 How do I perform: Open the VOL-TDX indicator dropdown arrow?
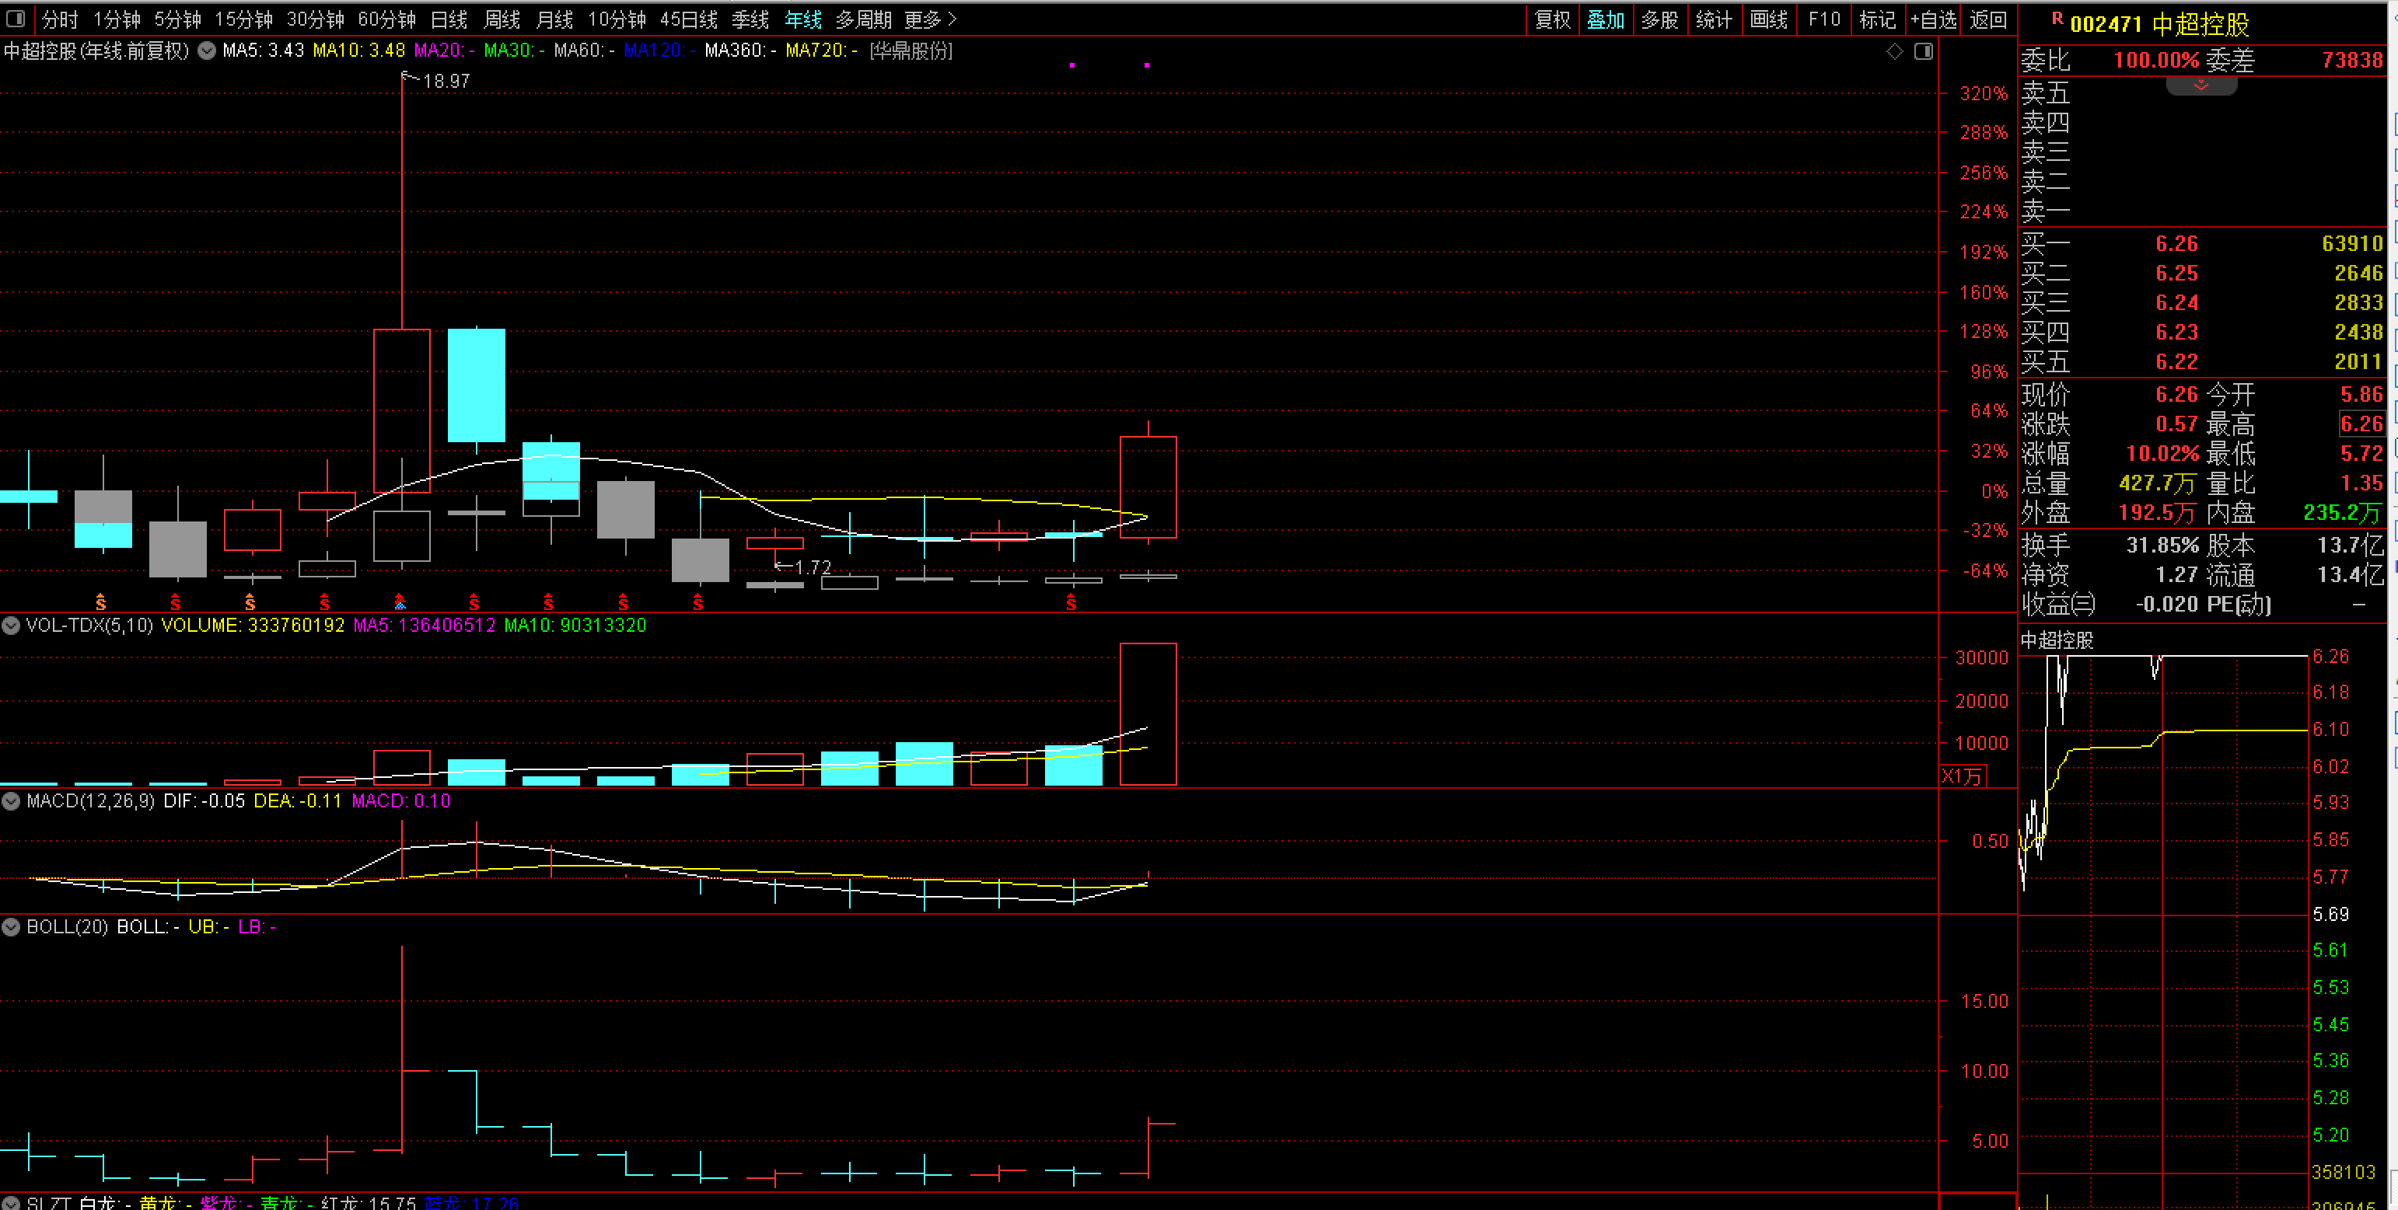[x=11, y=625]
